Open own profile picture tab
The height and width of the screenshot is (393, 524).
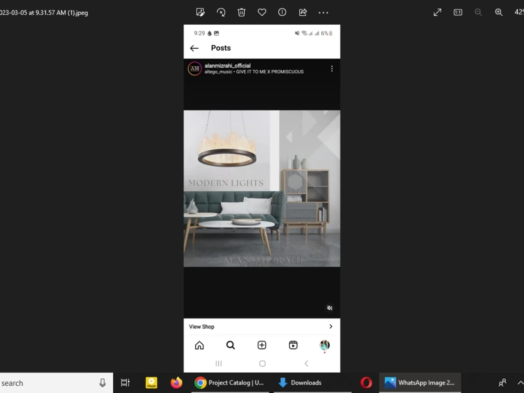coord(324,345)
